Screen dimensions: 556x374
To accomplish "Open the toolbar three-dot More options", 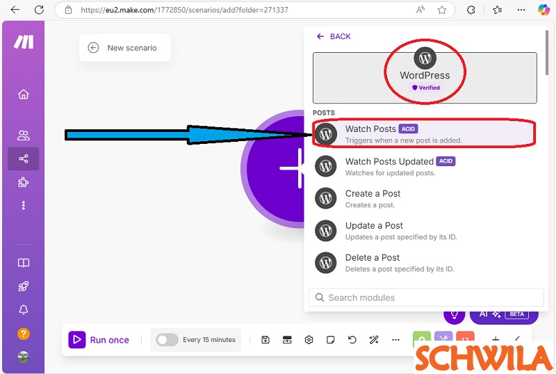I will tap(395, 340).
